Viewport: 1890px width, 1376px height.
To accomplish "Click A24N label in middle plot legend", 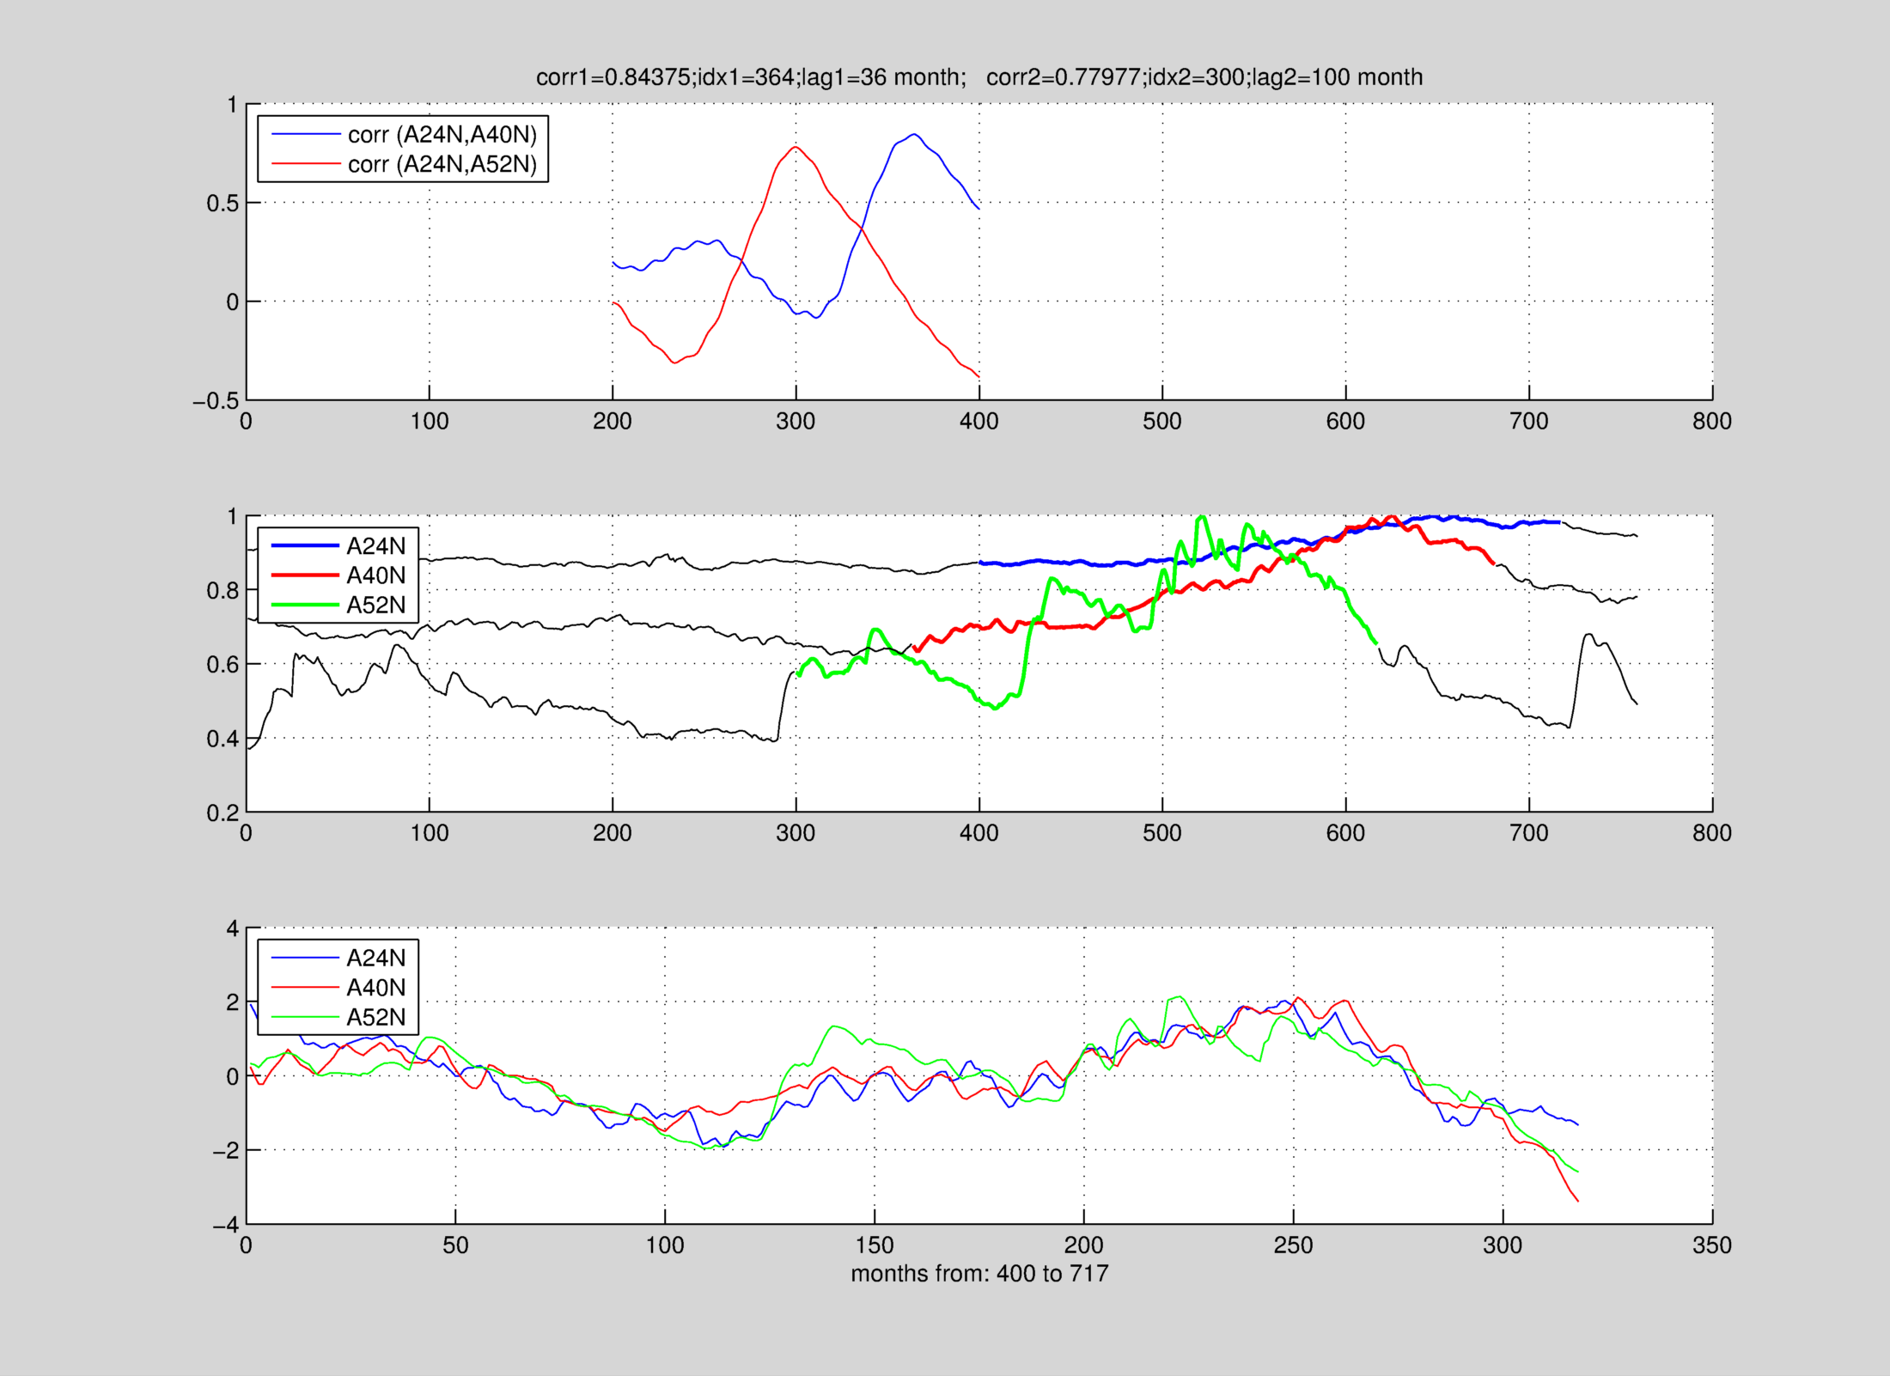I will [x=375, y=546].
